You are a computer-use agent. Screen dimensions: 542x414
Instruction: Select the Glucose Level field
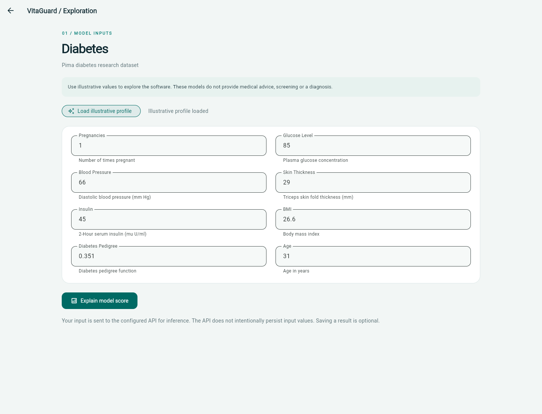[373, 146]
